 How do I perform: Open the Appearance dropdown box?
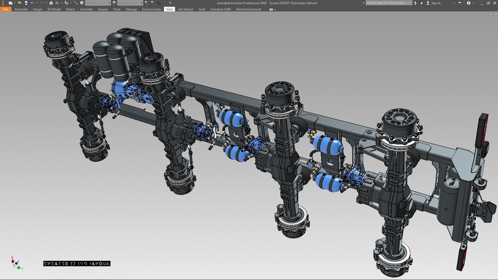pos(130,3)
